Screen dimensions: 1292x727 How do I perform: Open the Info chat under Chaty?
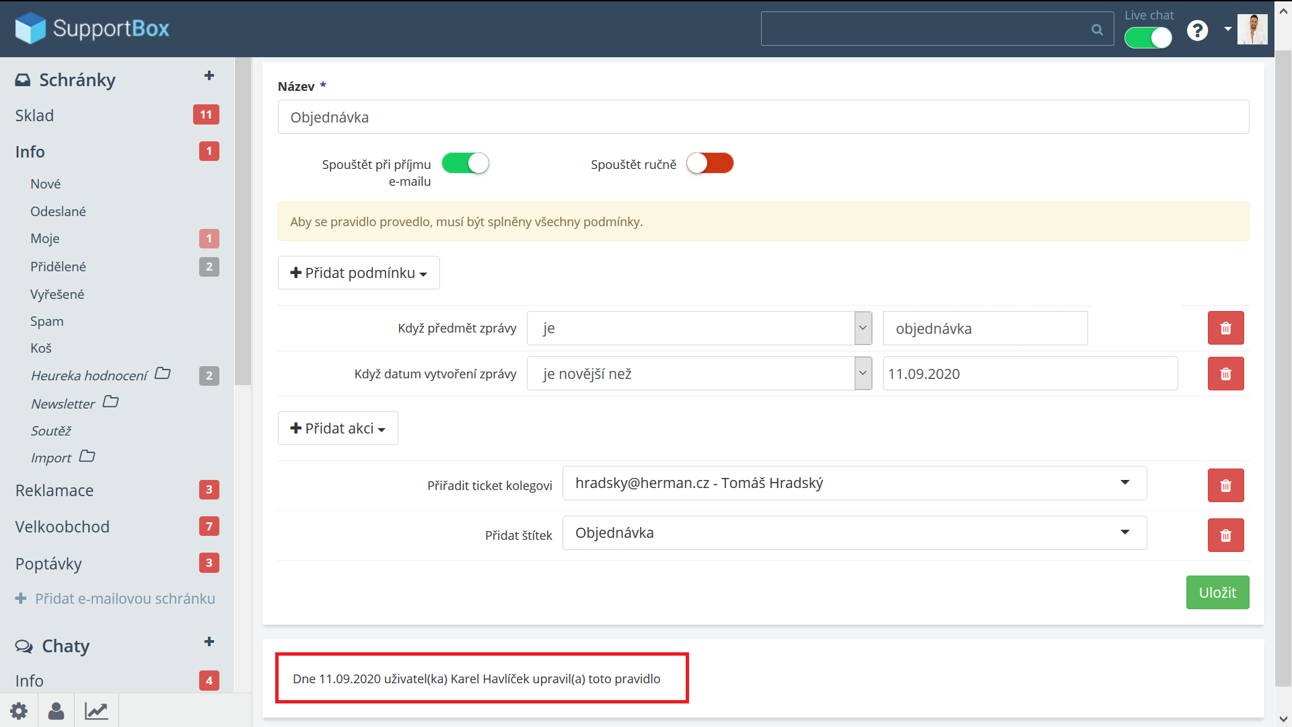[29, 681]
